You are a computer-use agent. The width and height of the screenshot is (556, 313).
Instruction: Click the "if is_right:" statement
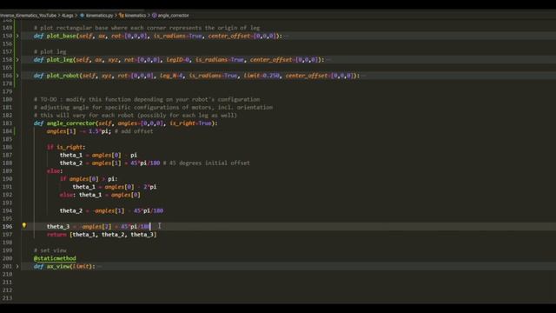[66, 147]
